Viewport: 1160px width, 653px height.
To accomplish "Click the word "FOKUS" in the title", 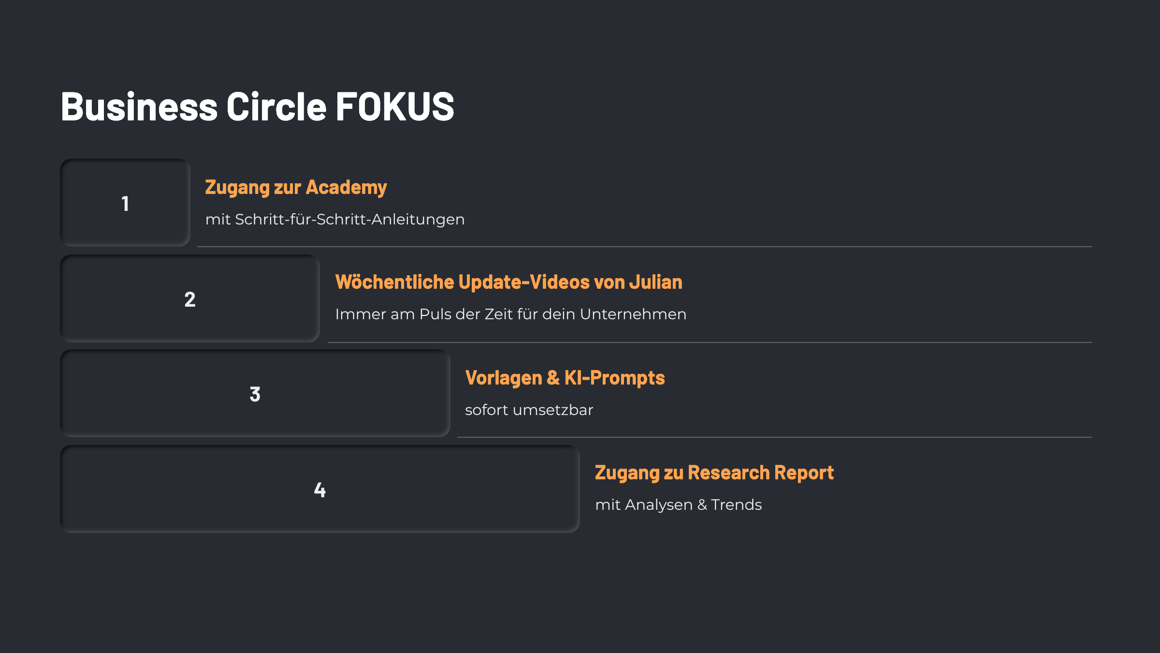I will tap(394, 106).
